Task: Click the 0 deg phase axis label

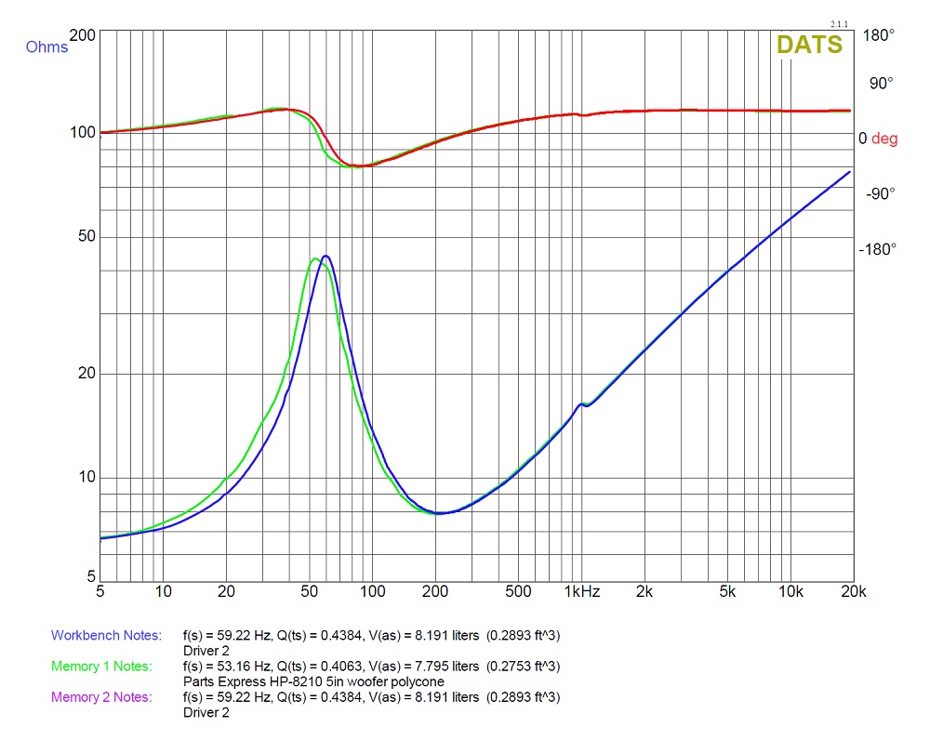Action: click(x=878, y=139)
